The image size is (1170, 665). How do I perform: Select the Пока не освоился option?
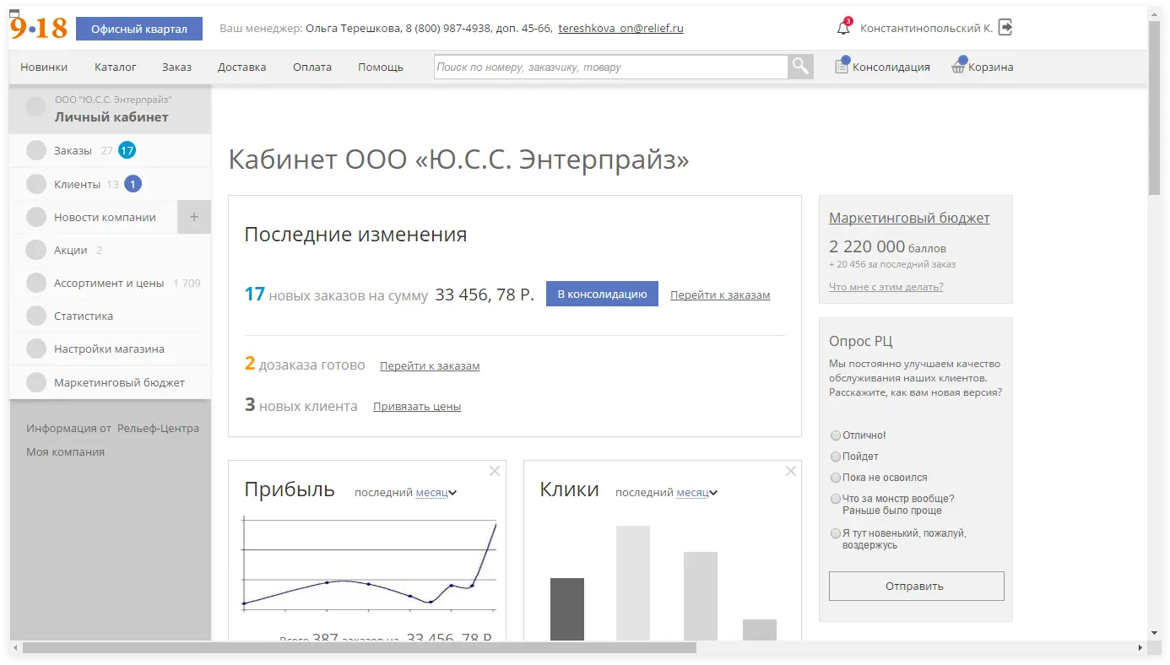836,478
